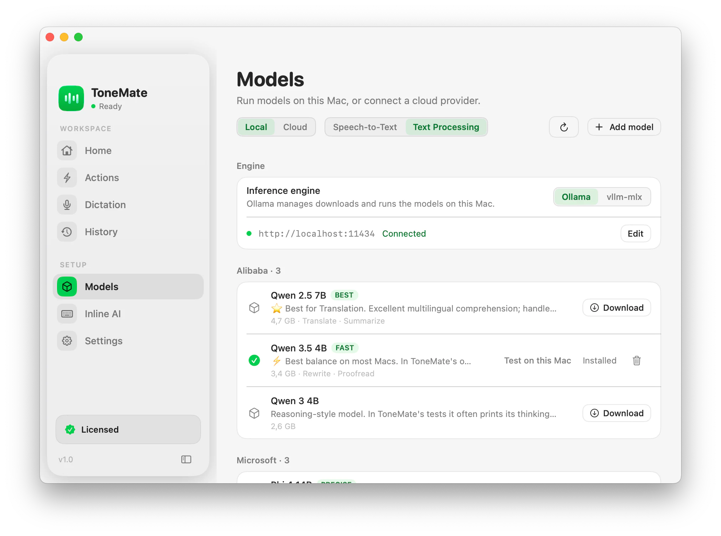The image size is (721, 536).
Task: Click the v1.0 version label
Action: tap(66, 459)
